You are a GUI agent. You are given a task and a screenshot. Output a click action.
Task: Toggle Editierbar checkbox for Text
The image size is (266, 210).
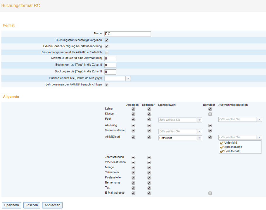click(149, 188)
